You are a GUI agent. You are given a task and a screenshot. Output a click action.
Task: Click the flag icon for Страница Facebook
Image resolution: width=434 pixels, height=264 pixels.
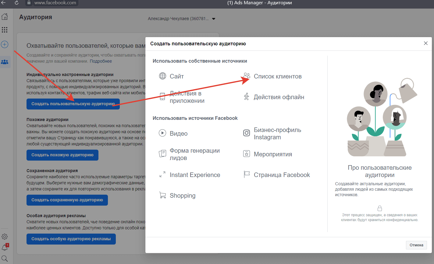coord(247,174)
